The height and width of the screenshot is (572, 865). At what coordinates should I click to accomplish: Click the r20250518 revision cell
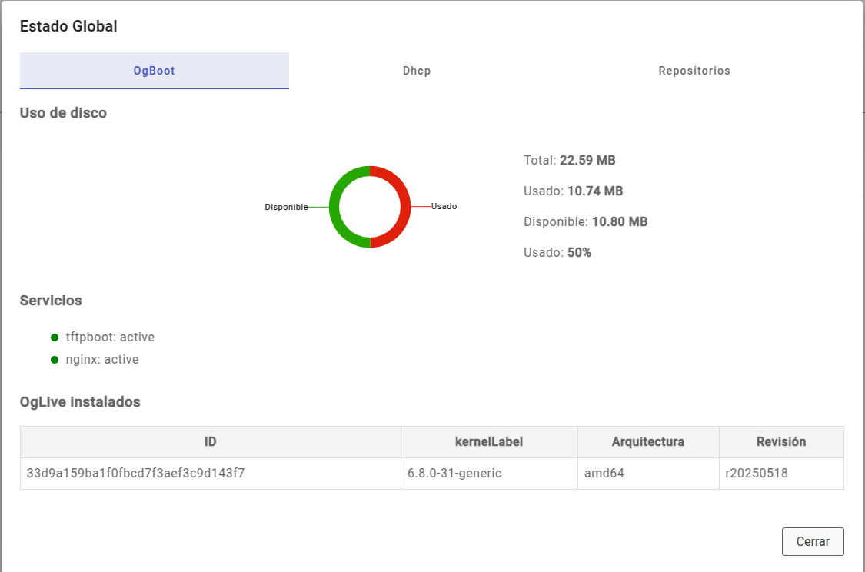[x=757, y=474]
